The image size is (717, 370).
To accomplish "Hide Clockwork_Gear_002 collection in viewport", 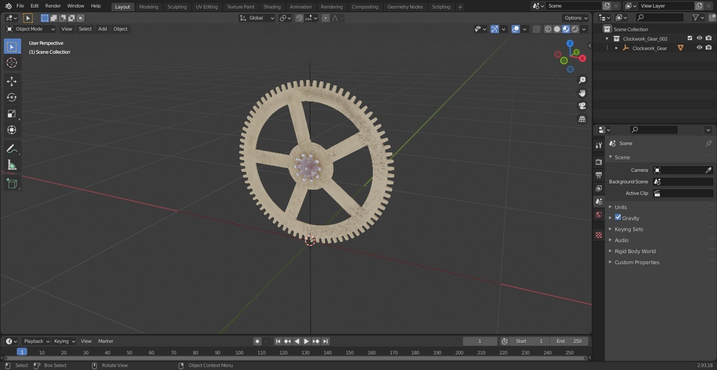I will click(699, 38).
